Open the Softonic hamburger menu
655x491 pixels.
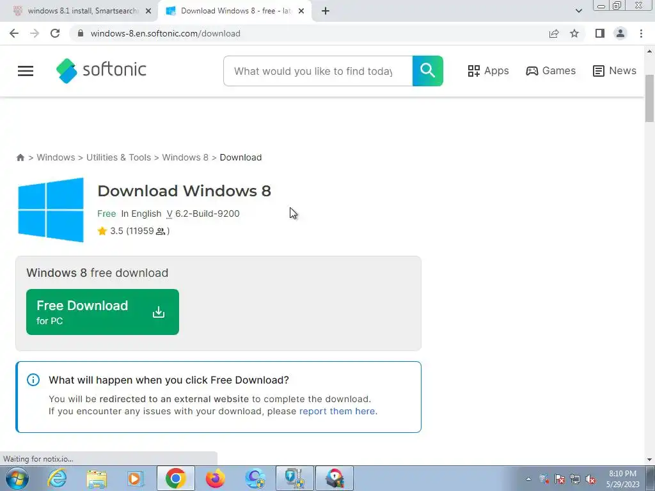point(26,71)
